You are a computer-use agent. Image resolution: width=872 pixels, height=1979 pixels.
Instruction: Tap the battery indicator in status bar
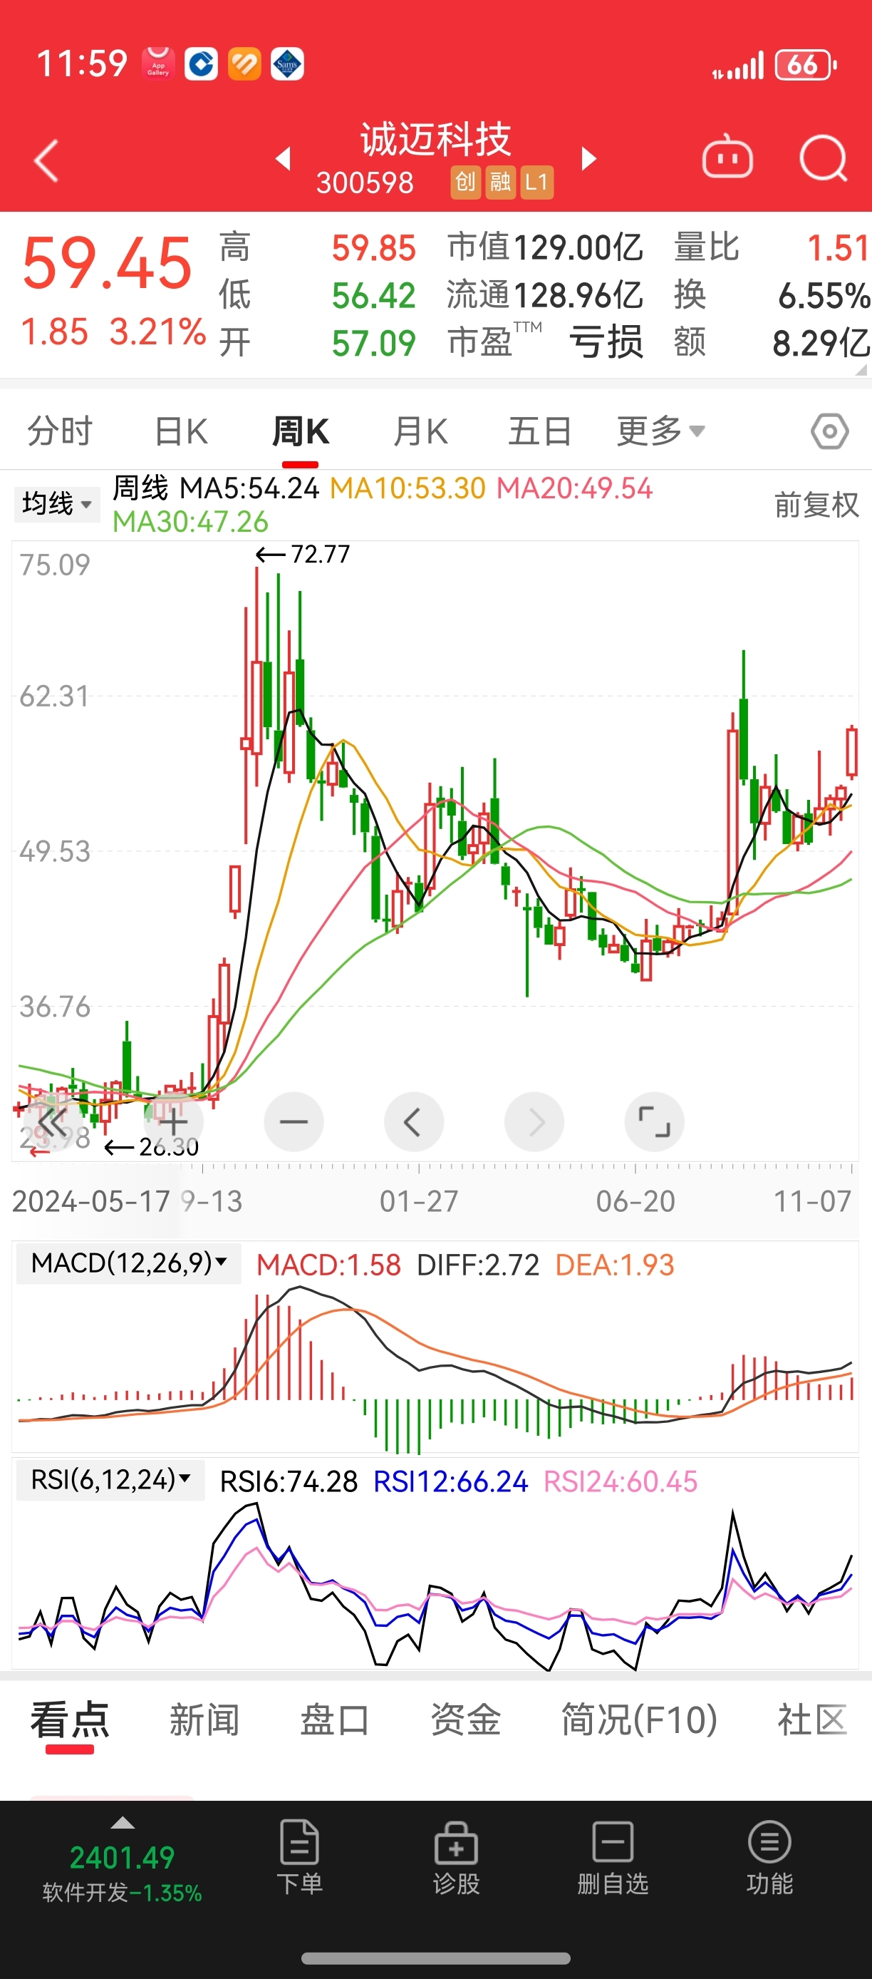point(806,65)
